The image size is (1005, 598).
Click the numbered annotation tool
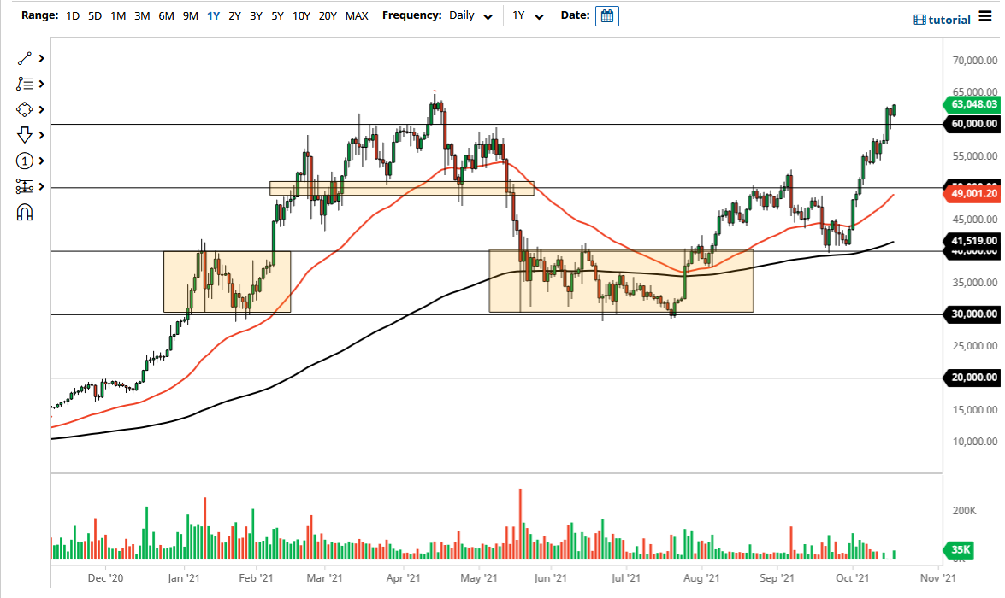(x=24, y=161)
